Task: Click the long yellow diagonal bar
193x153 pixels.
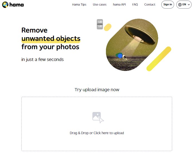Action: [159, 59]
